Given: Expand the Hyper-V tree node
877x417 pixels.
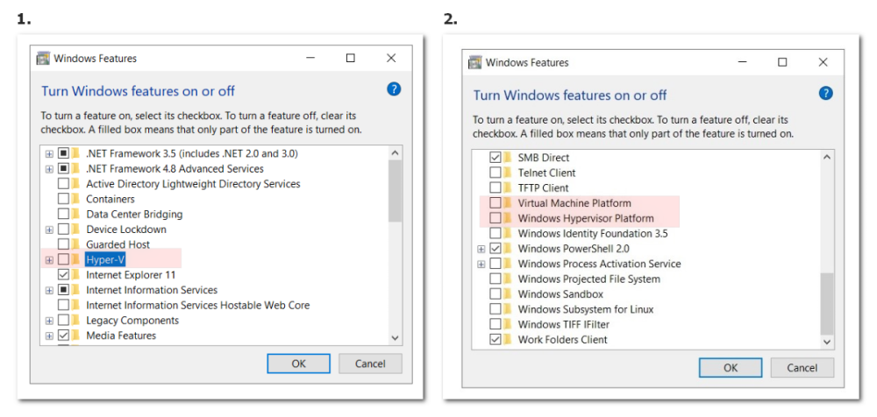Looking at the screenshot, I should click(49, 260).
